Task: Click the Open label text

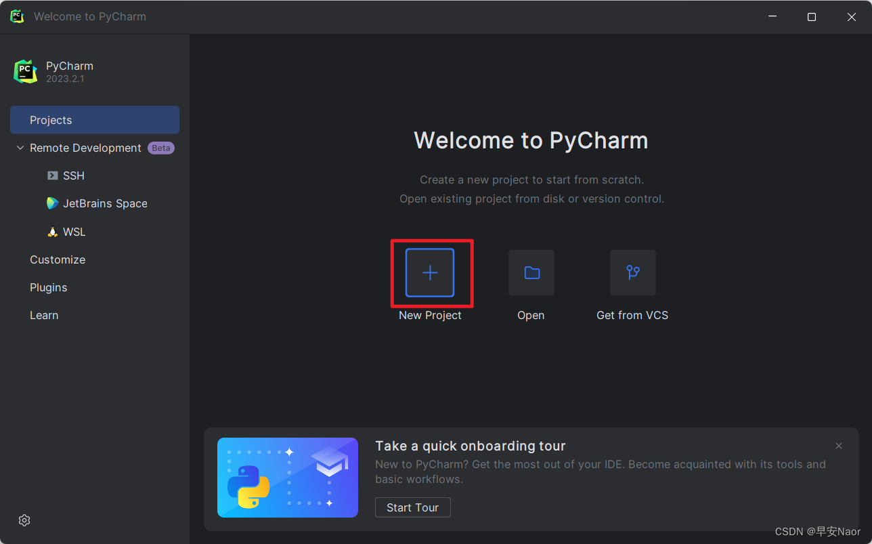Action: [531, 316]
